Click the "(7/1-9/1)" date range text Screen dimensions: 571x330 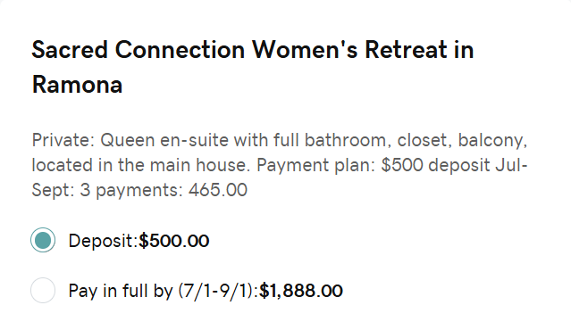pyautogui.click(x=218, y=291)
